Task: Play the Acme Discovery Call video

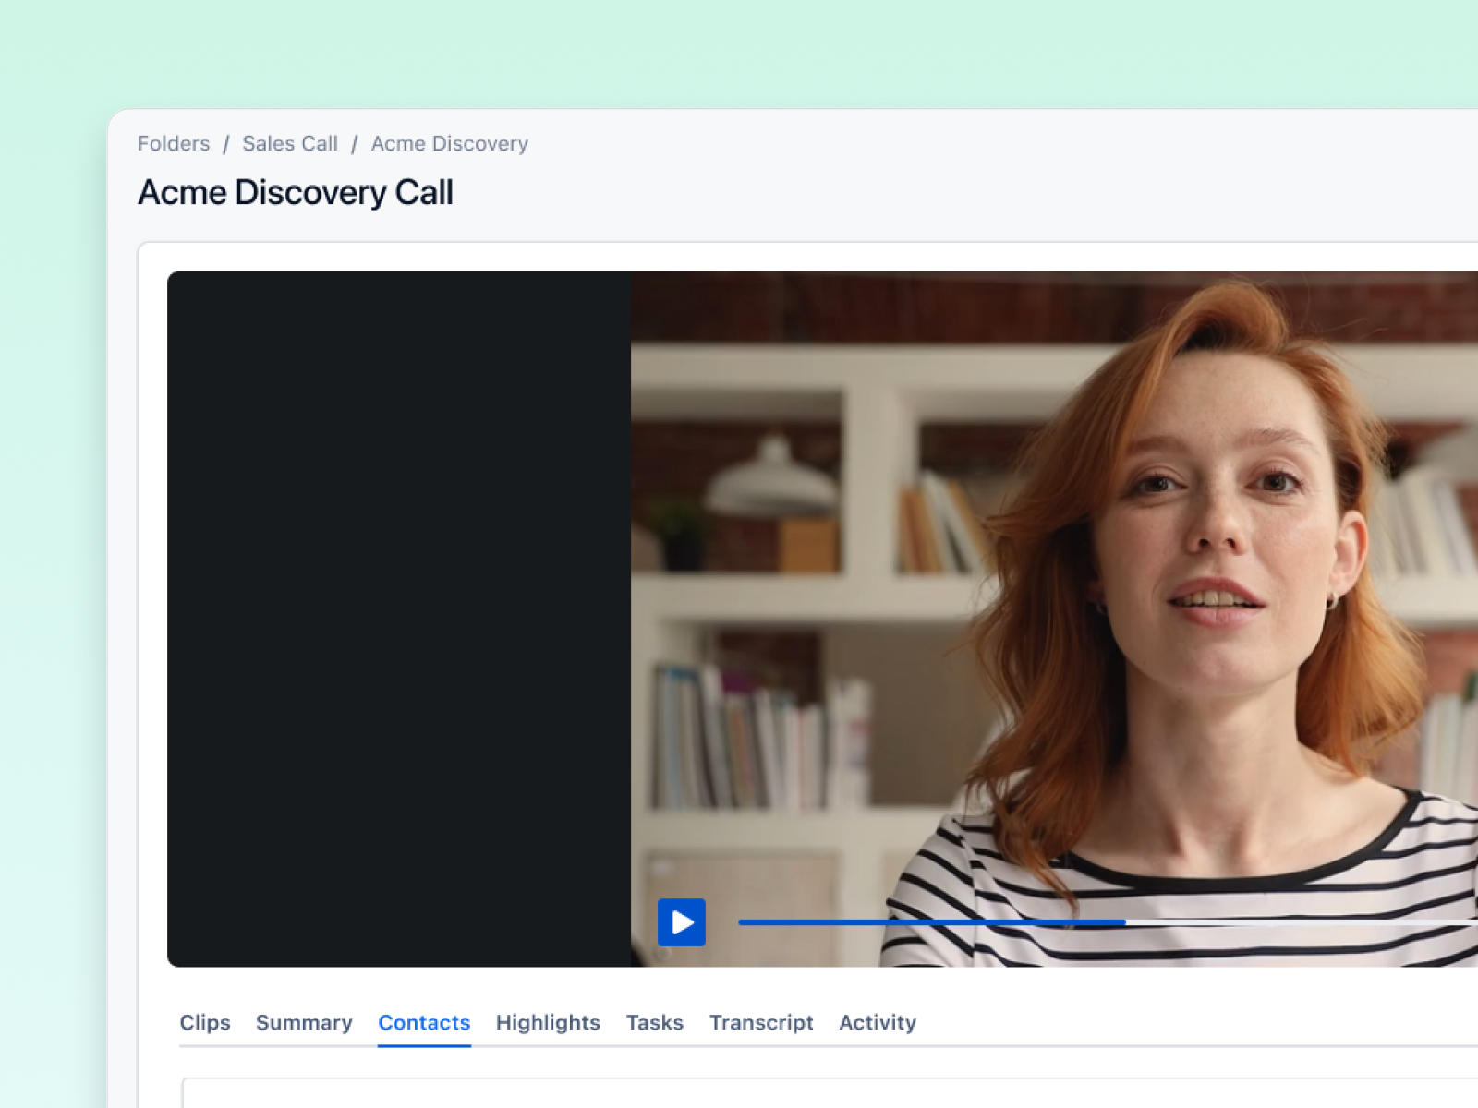Action: [682, 922]
